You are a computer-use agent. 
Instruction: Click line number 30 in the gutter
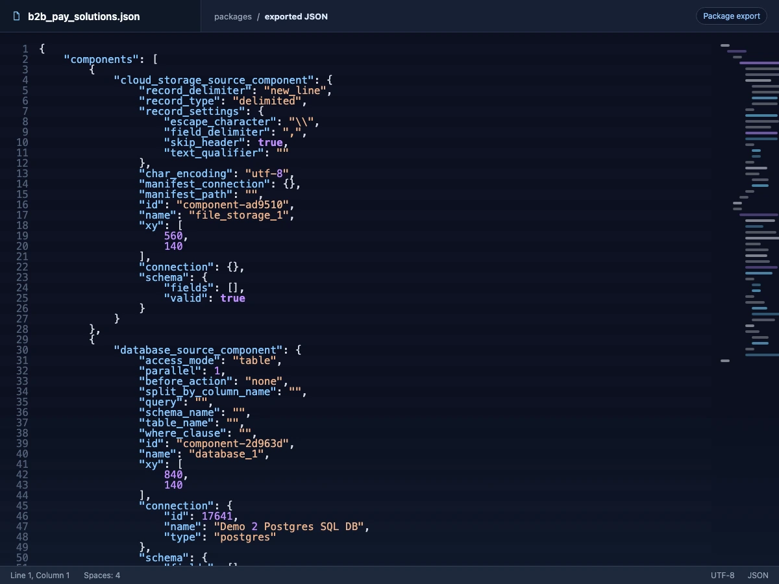[x=21, y=350]
